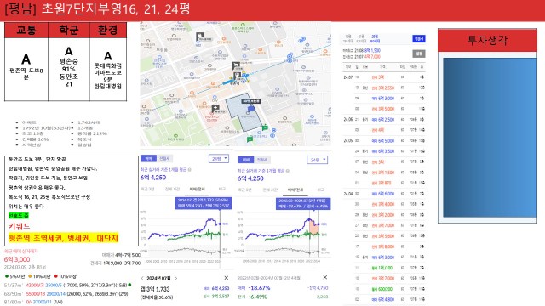Select 전월세 toggle on the left chart
The image size is (545, 306).
[x=164, y=159]
